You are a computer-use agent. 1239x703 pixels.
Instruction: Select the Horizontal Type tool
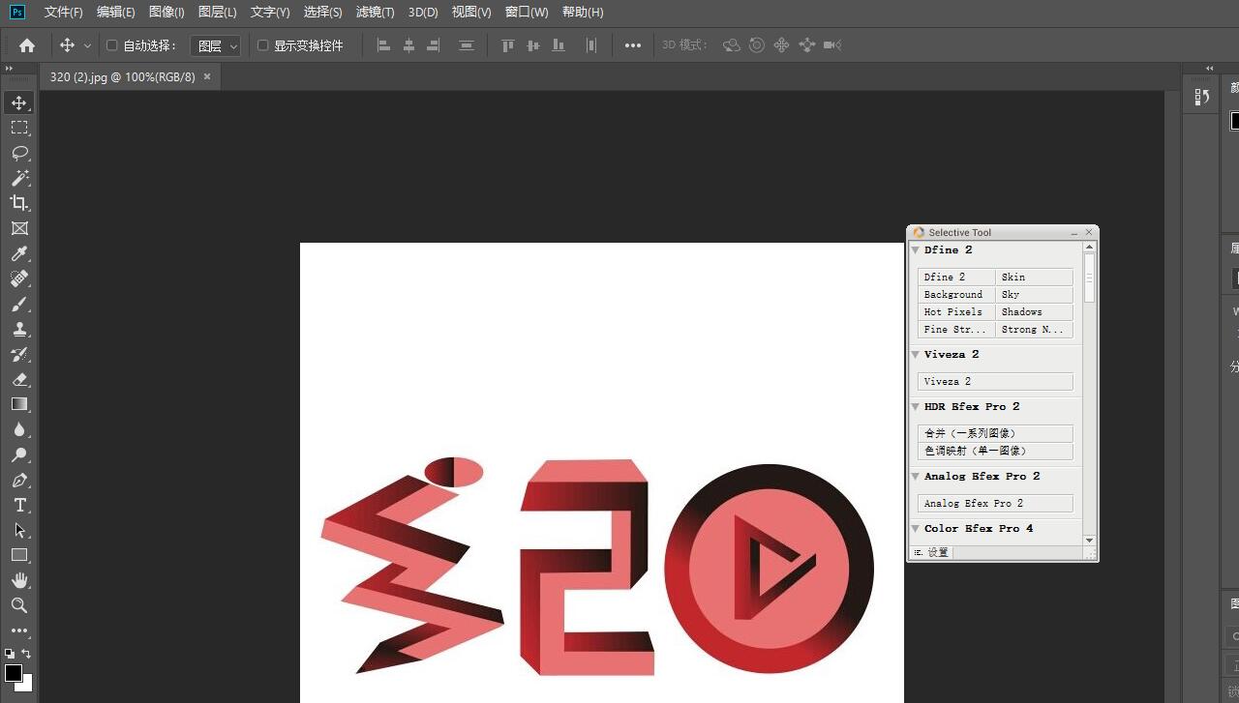click(x=19, y=505)
